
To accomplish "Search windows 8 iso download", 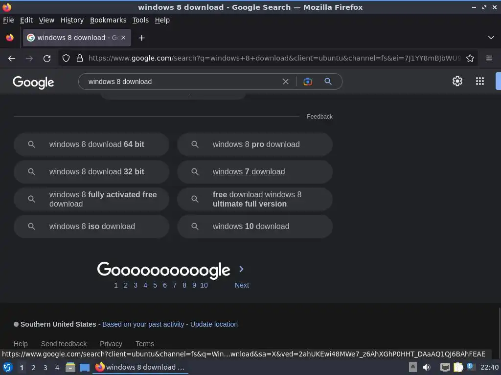I will click(91, 227).
